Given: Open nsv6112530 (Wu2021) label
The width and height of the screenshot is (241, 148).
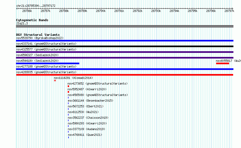Looking at the screenshot, I should tap(83, 112).
